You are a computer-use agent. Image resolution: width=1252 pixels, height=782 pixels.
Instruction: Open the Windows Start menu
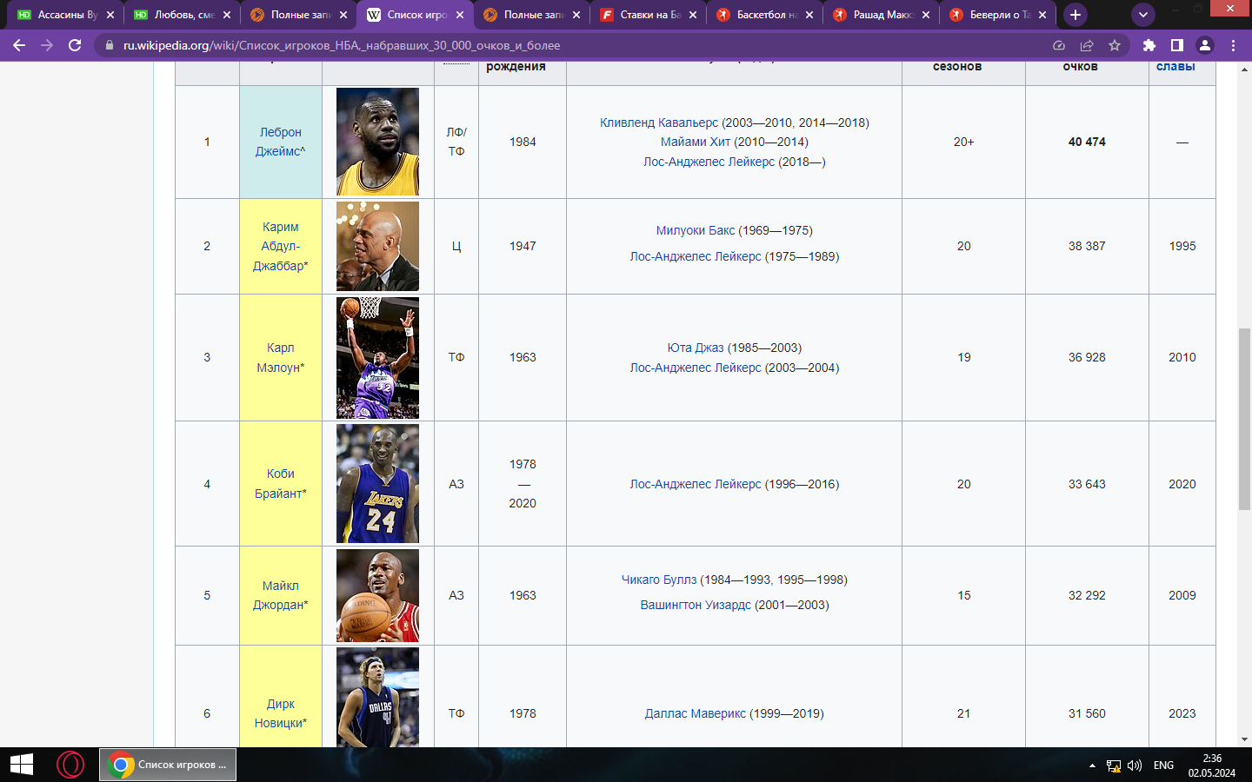(21, 765)
